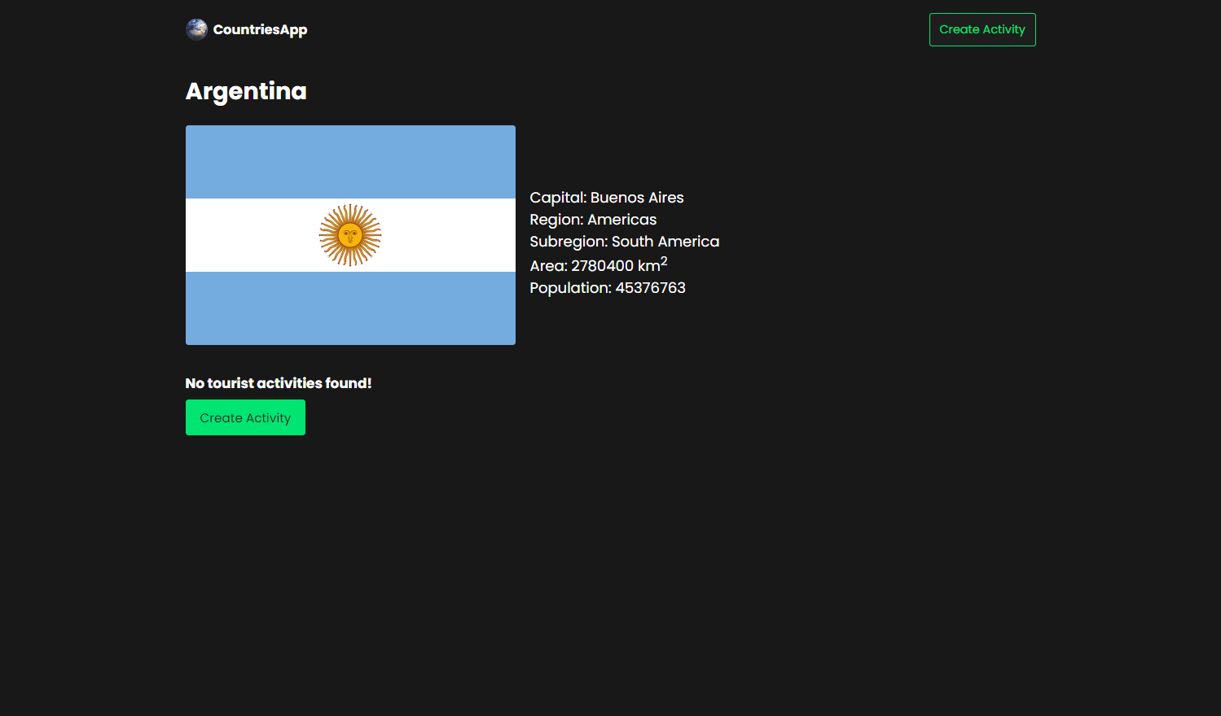Click the globe icon next to CountriesApp
Viewport: 1221px width, 716px height.
196,29
